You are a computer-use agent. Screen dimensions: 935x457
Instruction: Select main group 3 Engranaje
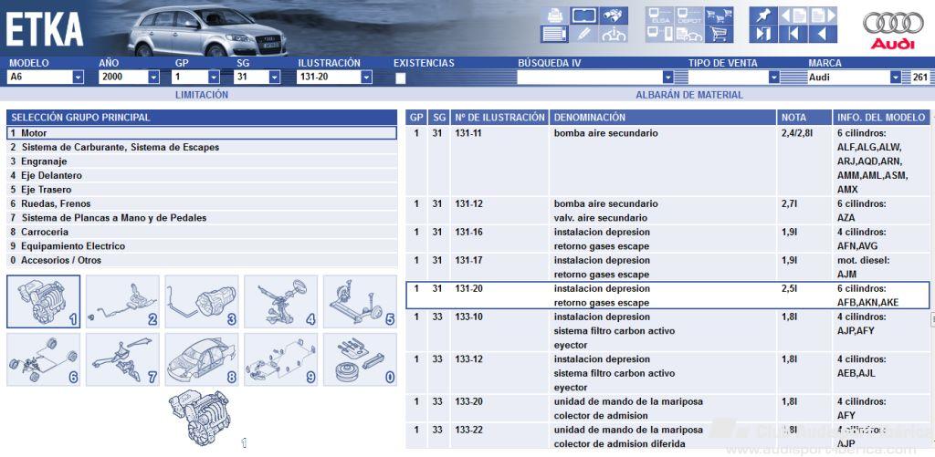[x=202, y=161]
